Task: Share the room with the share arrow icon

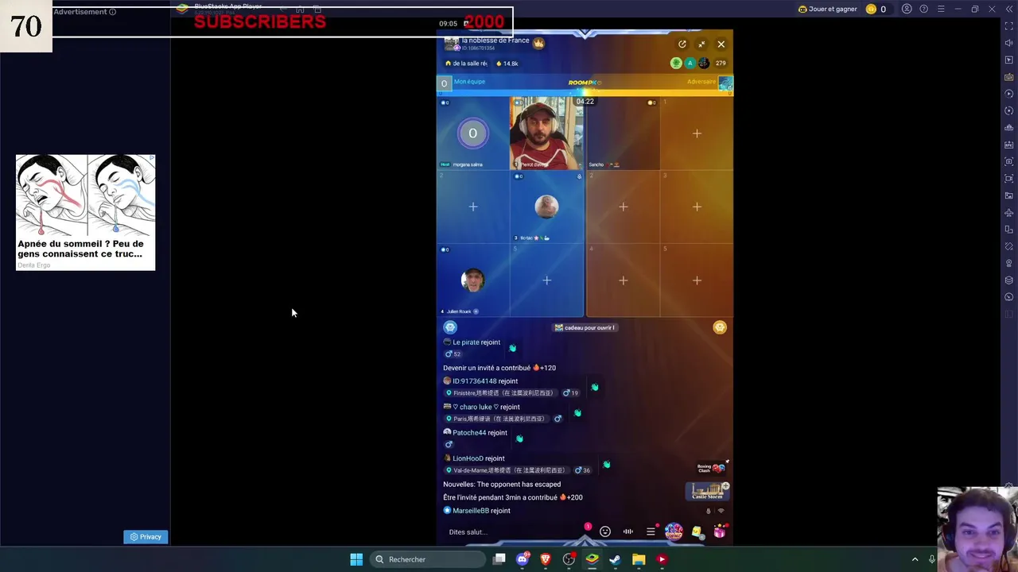Action: pyautogui.click(x=682, y=44)
